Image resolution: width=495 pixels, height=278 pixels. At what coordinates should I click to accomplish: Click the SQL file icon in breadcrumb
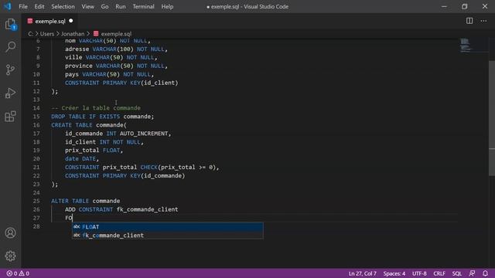96,34
